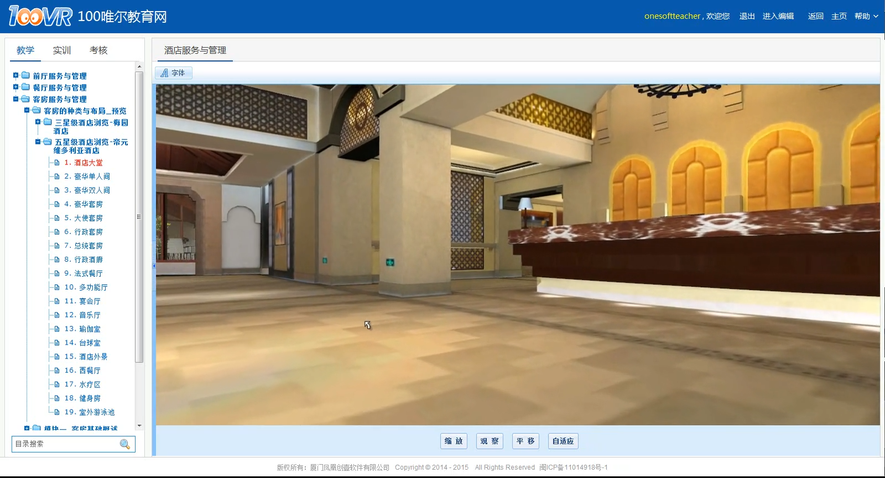Click the 100VR site logo
This screenshot has width=885, height=478.
tap(40, 16)
